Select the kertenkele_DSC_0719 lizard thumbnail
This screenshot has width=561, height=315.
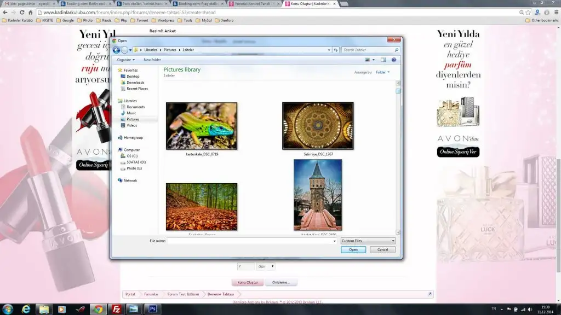202,126
